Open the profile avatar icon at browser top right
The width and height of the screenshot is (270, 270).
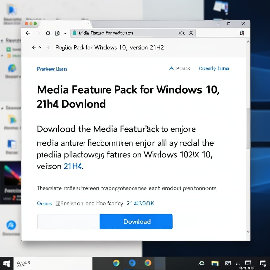click(242, 33)
